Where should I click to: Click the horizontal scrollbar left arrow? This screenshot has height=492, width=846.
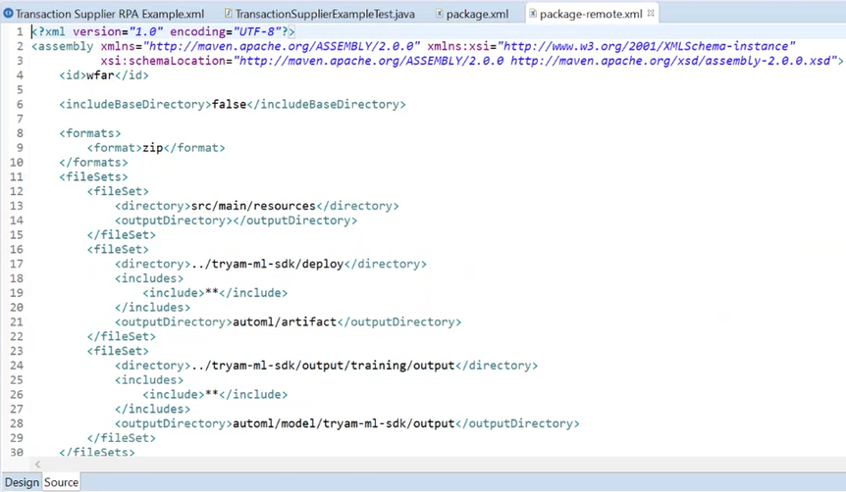37,464
